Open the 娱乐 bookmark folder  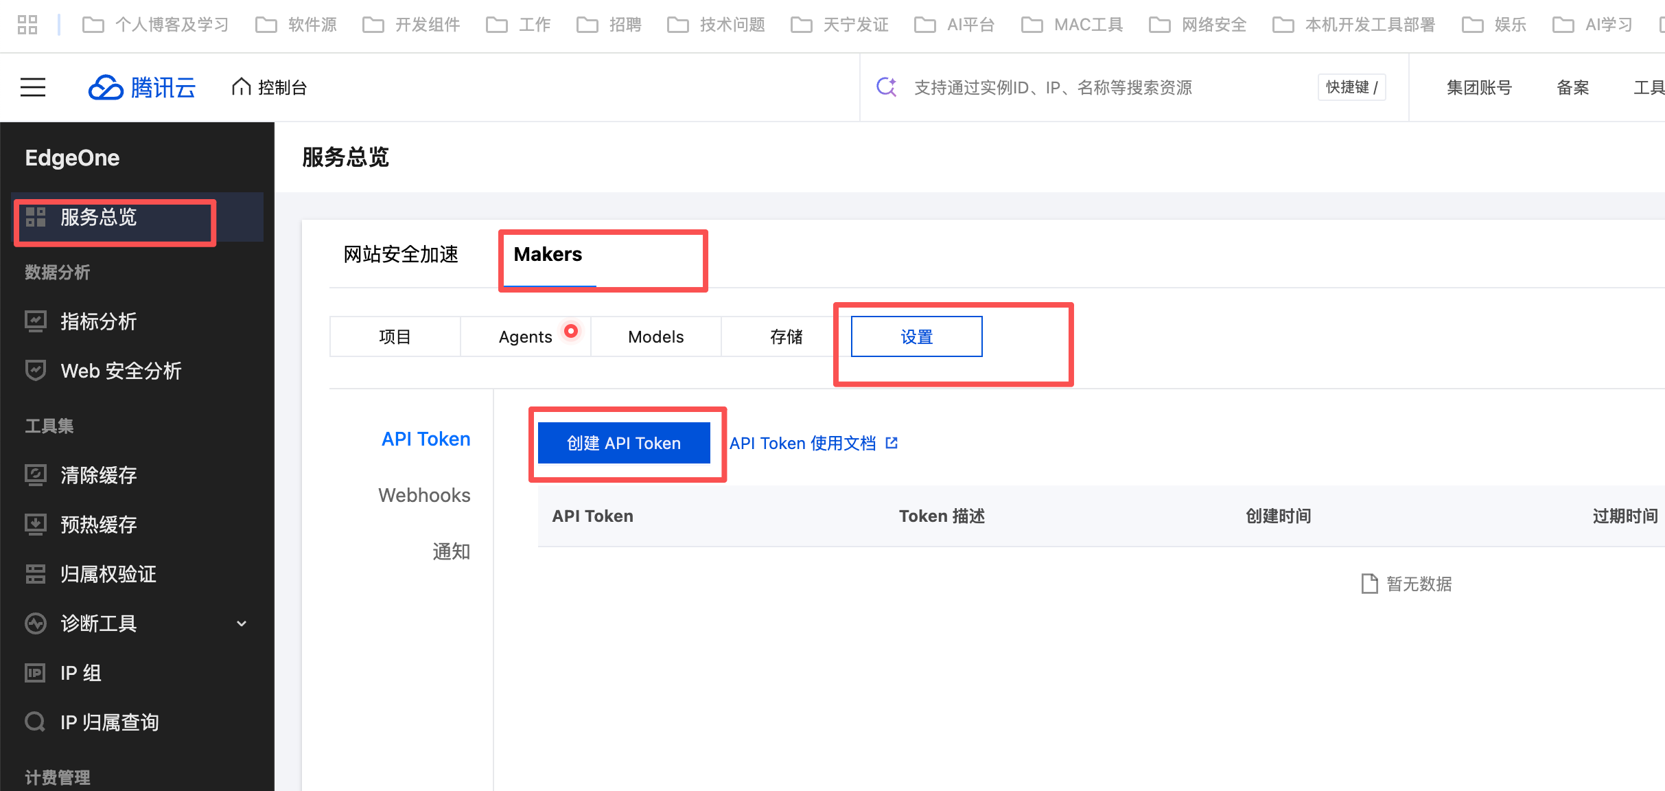point(1494,25)
